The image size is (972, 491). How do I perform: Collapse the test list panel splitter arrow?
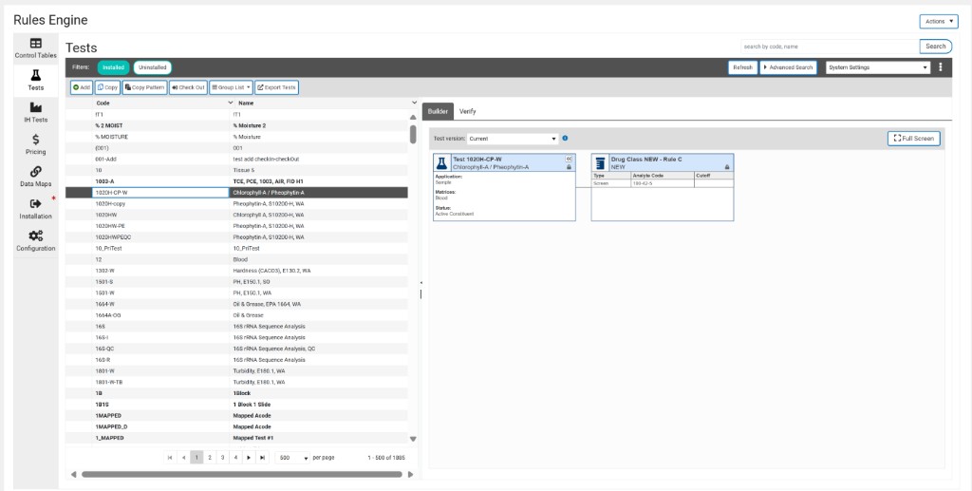(421, 283)
